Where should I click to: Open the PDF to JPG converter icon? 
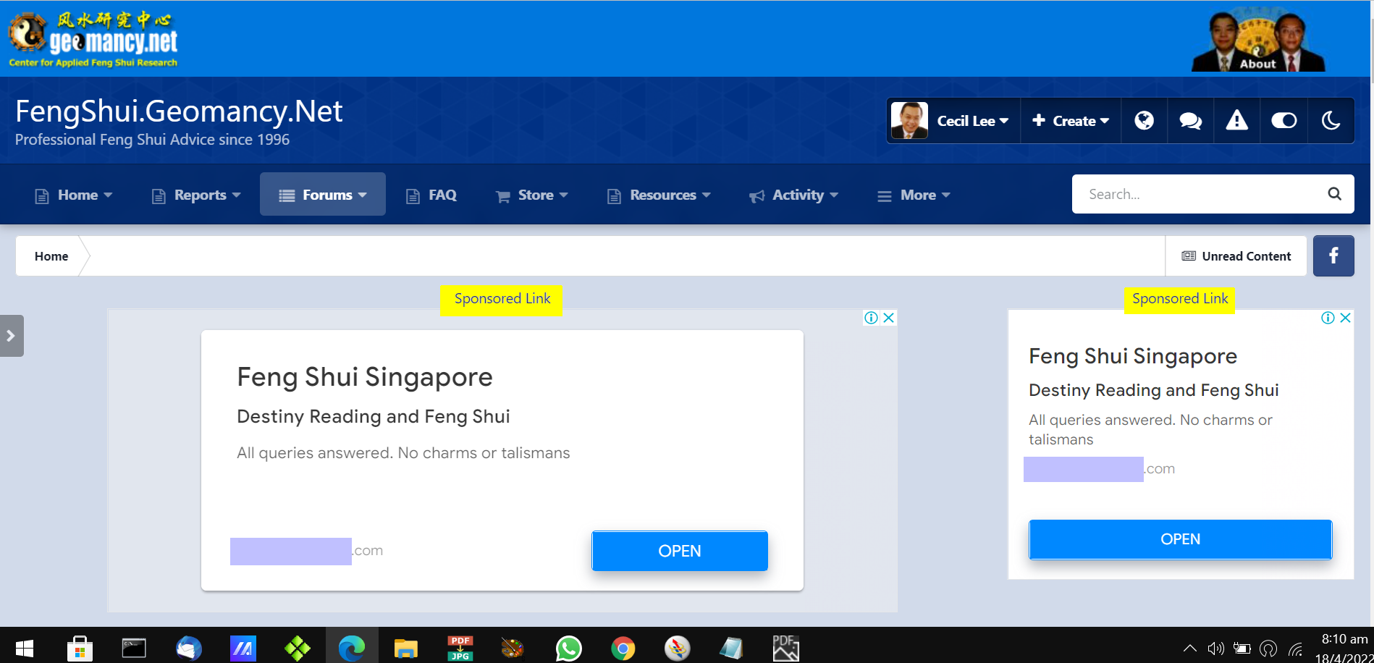click(x=460, y=648)
